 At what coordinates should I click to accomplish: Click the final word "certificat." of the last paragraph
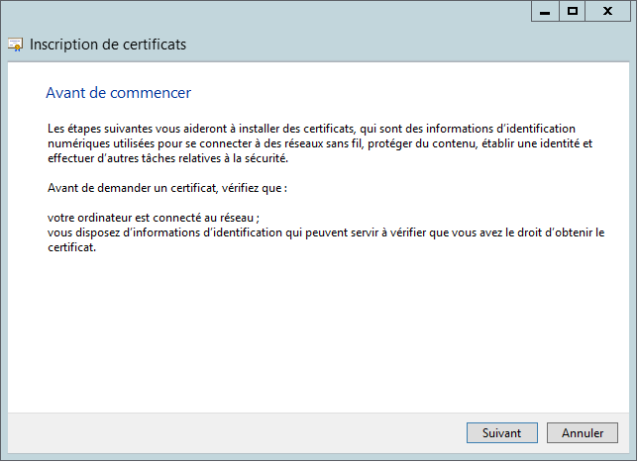tap(71, 247)
